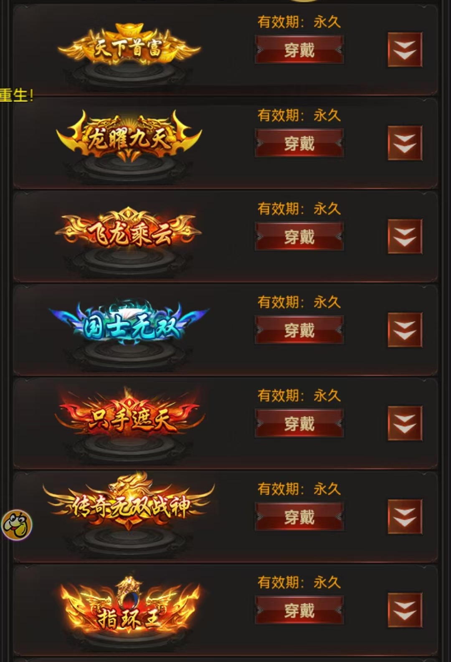Expand details for 飞龙乘云 title
451x662 pixels.
405,236
